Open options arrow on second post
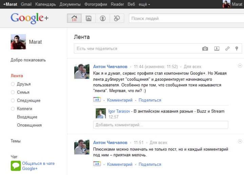 (x=240, y=141)
